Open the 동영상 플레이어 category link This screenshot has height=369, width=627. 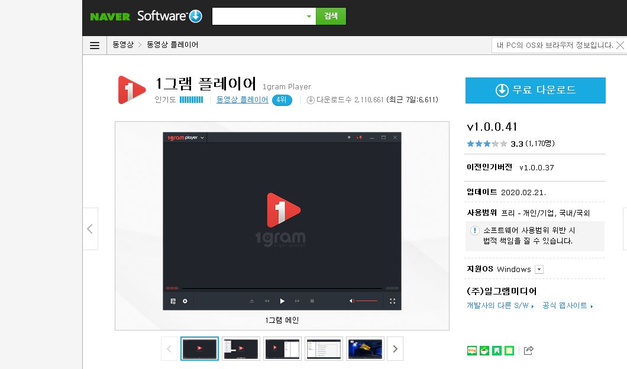pyautogui.click(x=243, y=99)
